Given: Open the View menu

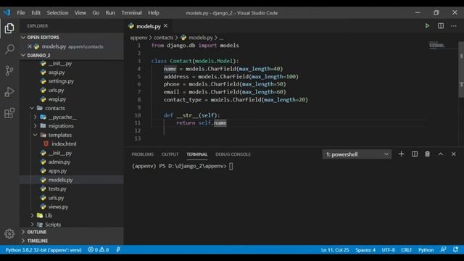Looking at the screenshot, I should (80, 13).
